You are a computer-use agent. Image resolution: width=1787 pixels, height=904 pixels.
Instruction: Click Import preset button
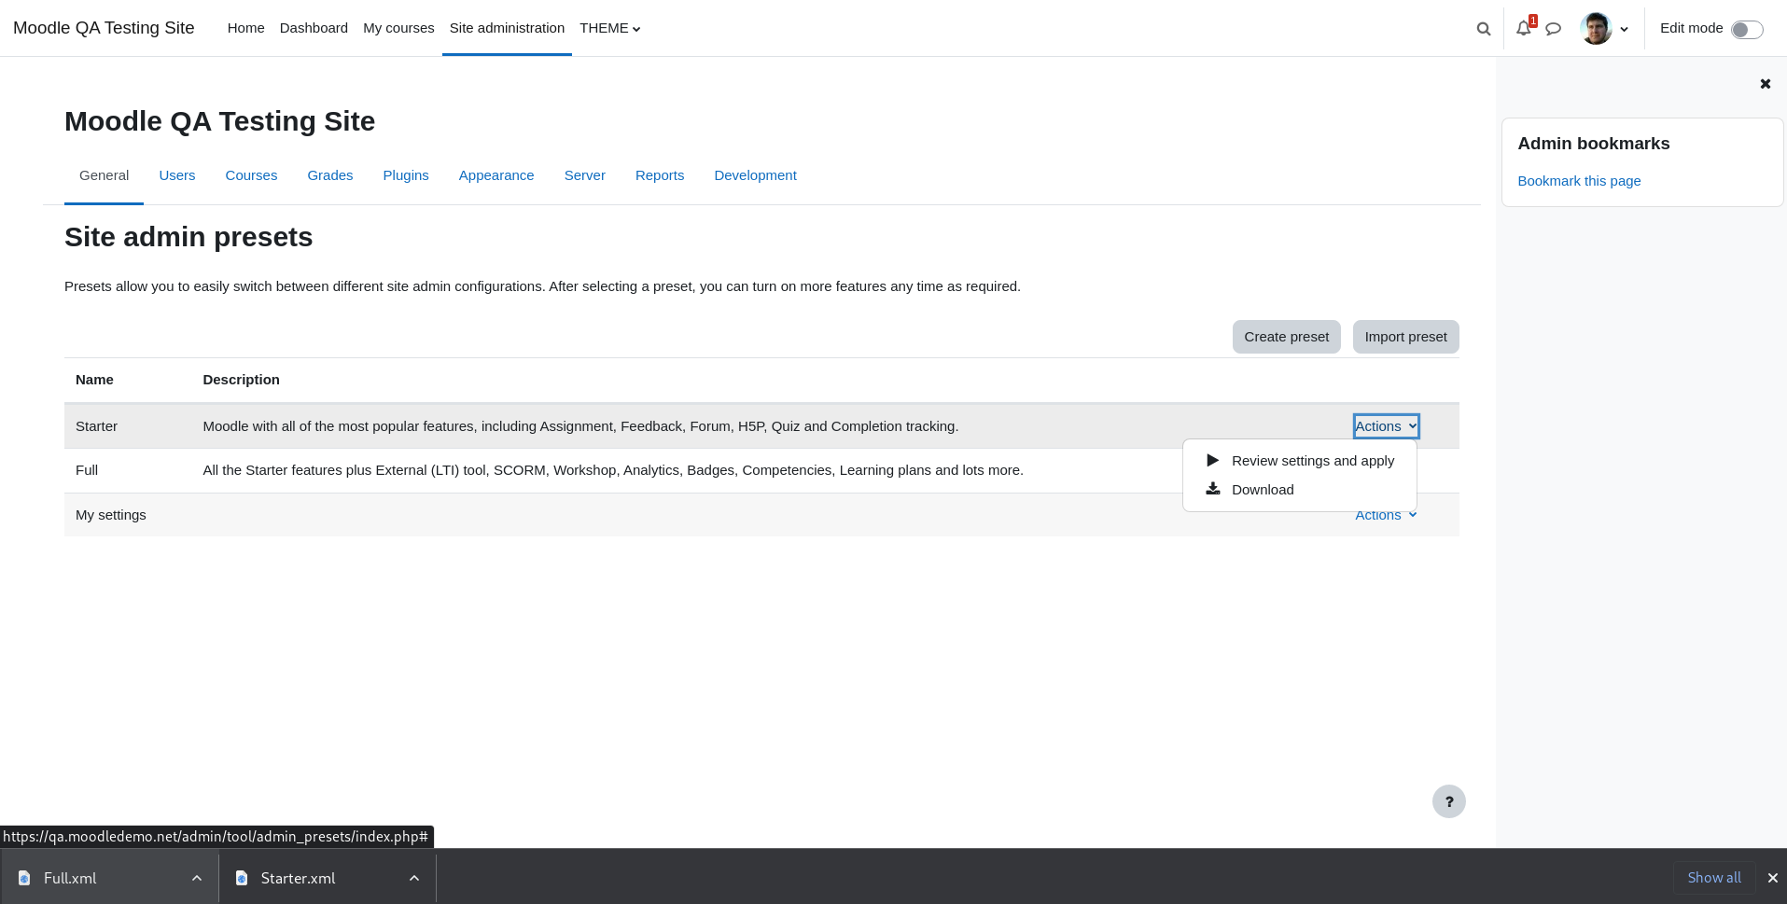[1405, 337]
